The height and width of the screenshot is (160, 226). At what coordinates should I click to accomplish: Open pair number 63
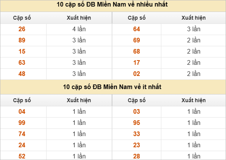click(22, 62)
